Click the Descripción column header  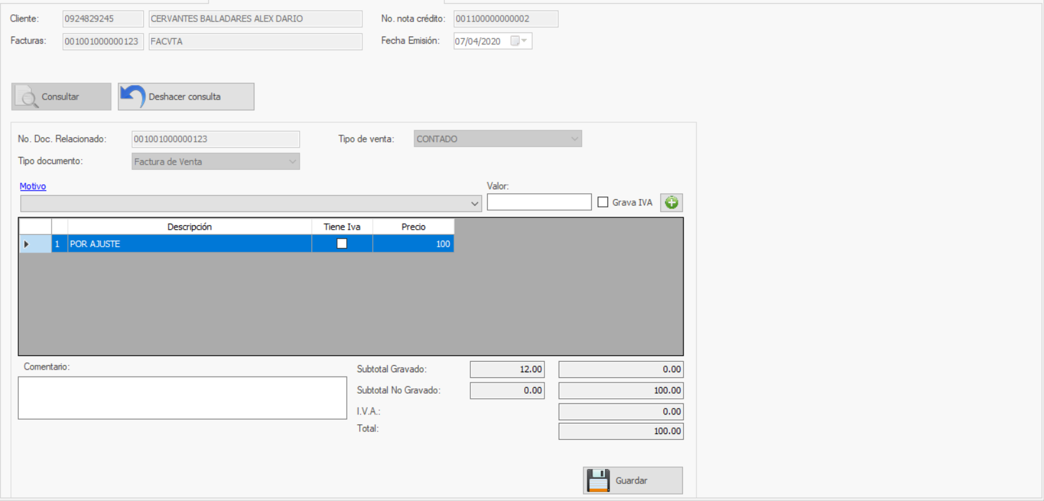click(189, 226)
